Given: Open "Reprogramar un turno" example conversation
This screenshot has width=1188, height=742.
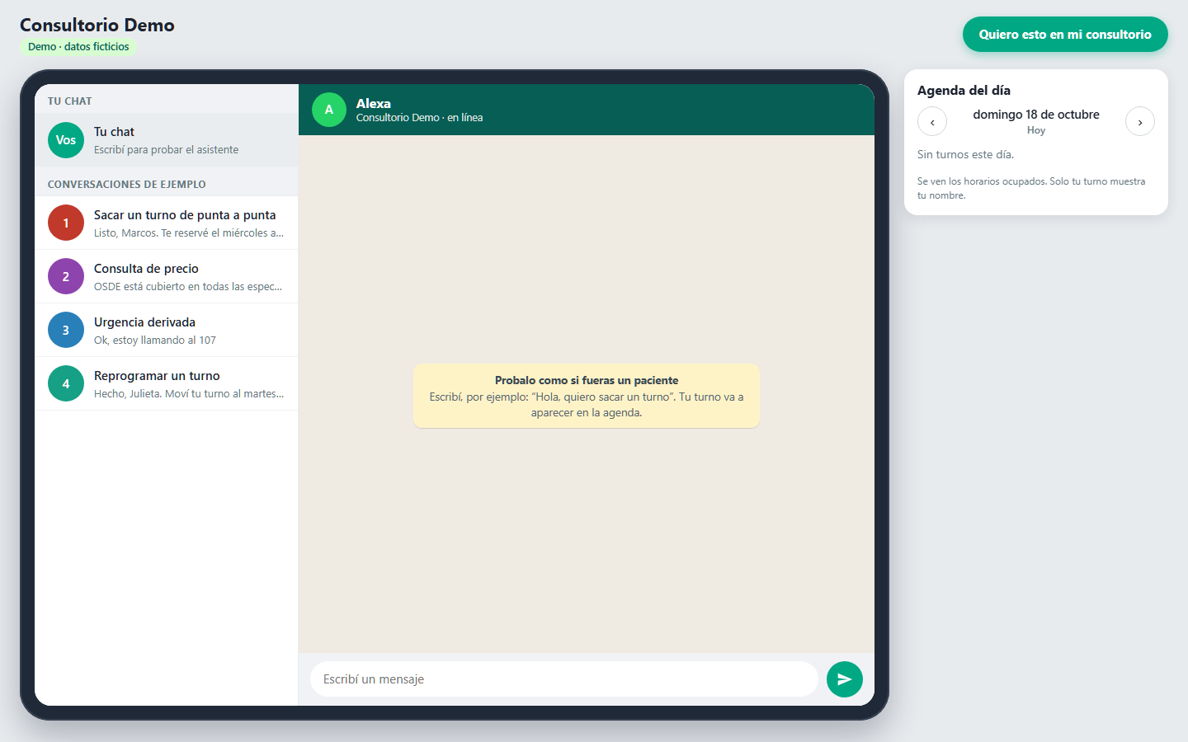Looking at the screenshot, I should click(166, 383).
